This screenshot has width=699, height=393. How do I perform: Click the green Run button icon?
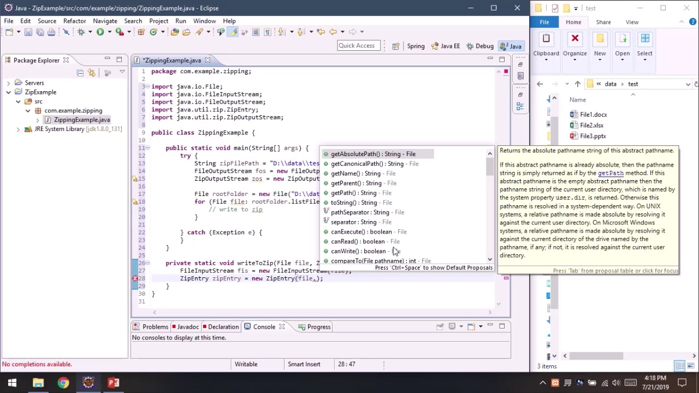click(100, 32)
